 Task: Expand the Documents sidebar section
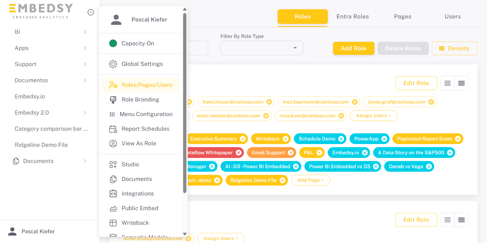[85, 161]
